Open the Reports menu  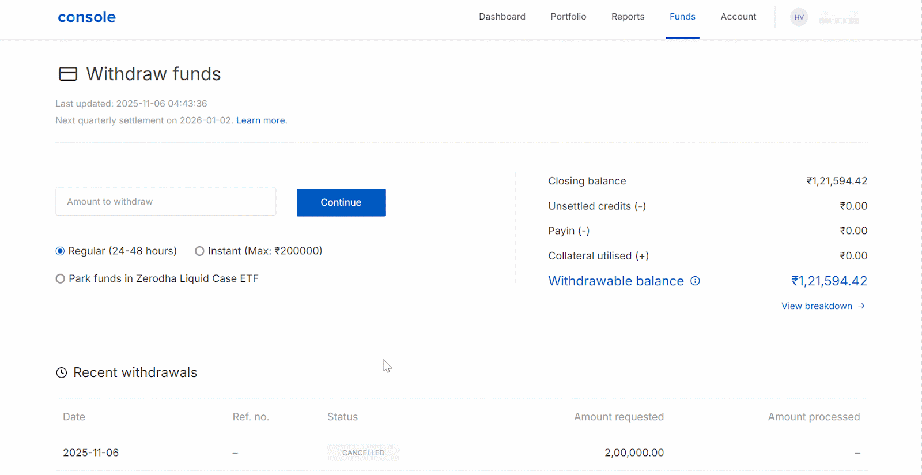pos(628,17)
